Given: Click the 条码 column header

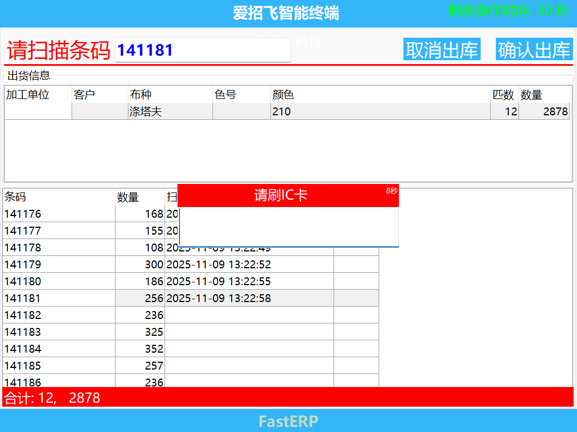Looking at the screenshot, I should pos(14,197).
